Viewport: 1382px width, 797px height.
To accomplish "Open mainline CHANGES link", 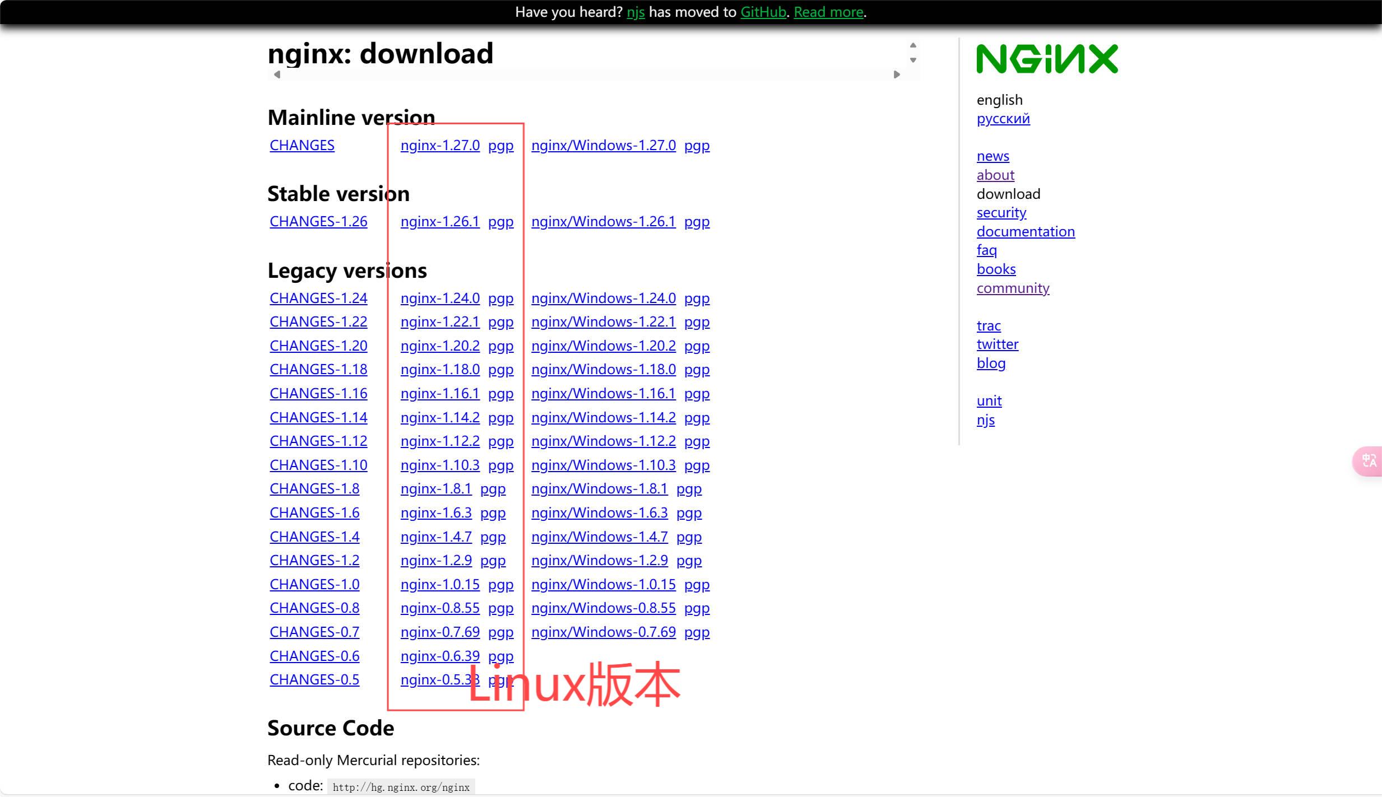I will coord(302,146).
